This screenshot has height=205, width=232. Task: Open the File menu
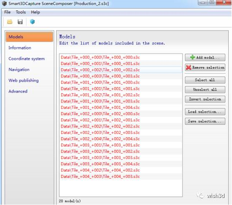point(8,12)
